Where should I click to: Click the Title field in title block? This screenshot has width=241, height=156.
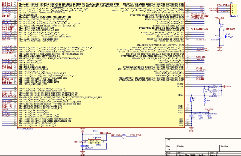tap(203, 142)
